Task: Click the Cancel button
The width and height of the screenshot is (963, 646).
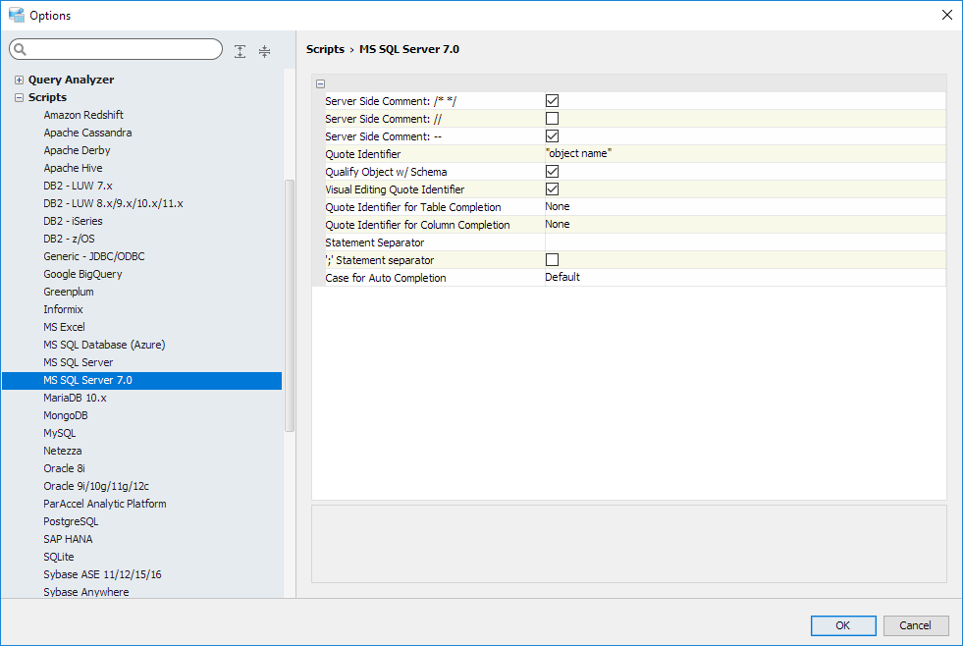Action: point(915,625)
